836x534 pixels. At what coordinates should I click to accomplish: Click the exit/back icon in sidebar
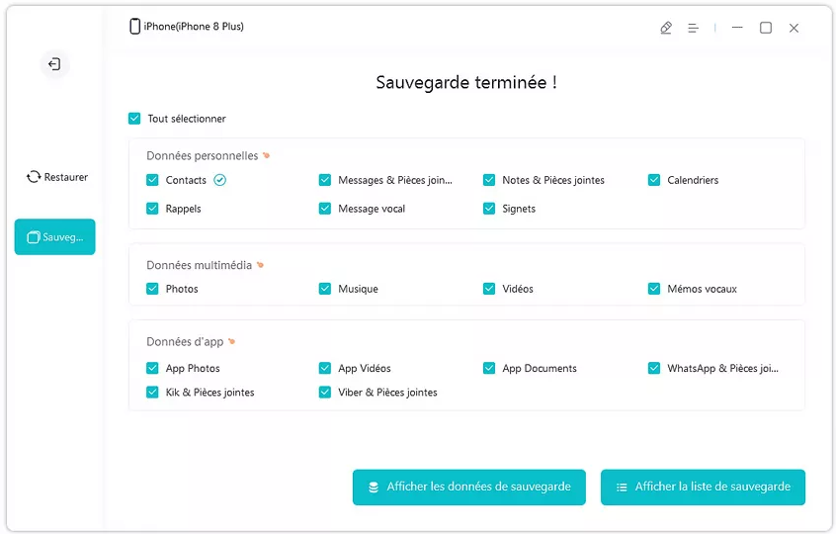point(54,64)
